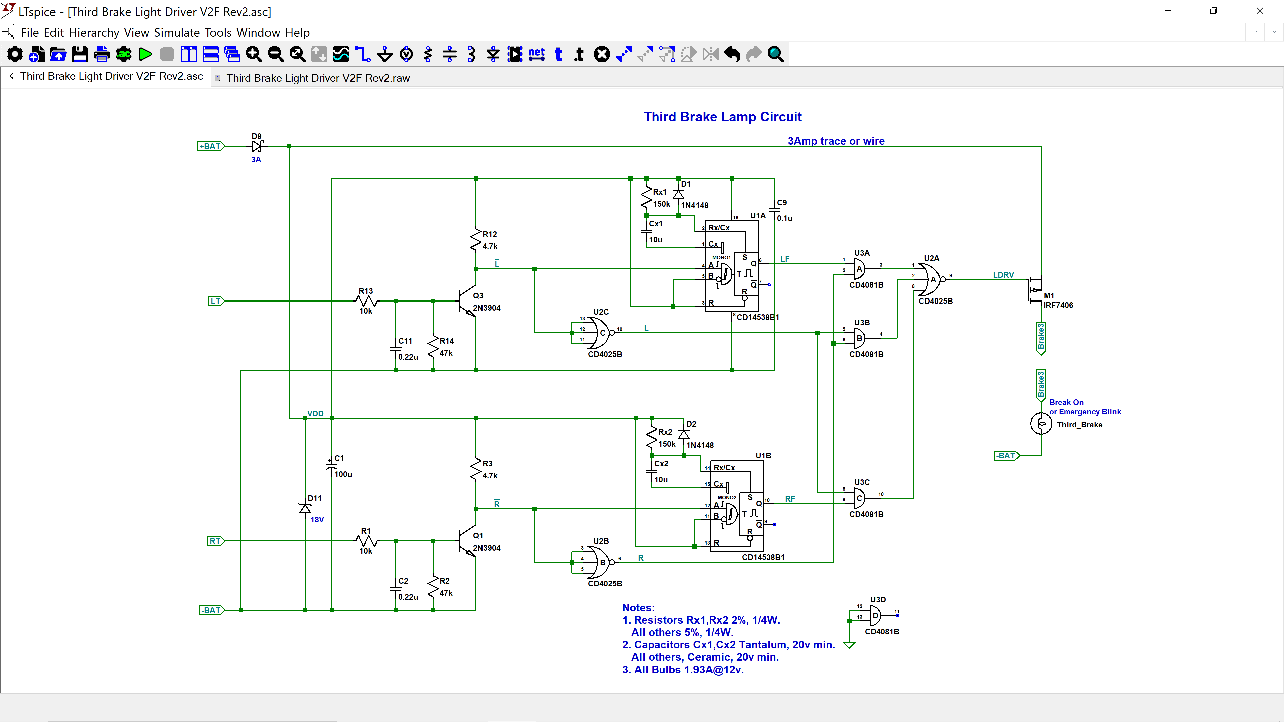
Task: Zoom out with minus magnifier
Action: pos(276,54)
